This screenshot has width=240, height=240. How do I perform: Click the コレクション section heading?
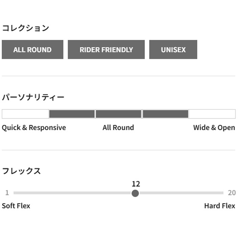(x=26, y=28)
